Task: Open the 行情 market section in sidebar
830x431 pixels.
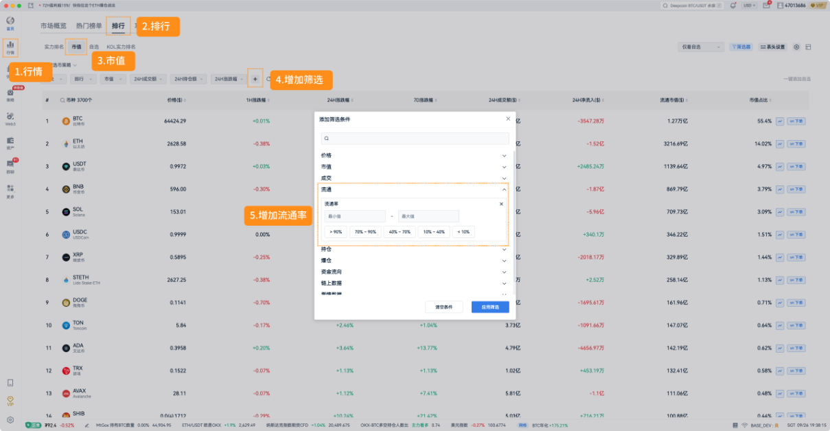Action: 10,47
